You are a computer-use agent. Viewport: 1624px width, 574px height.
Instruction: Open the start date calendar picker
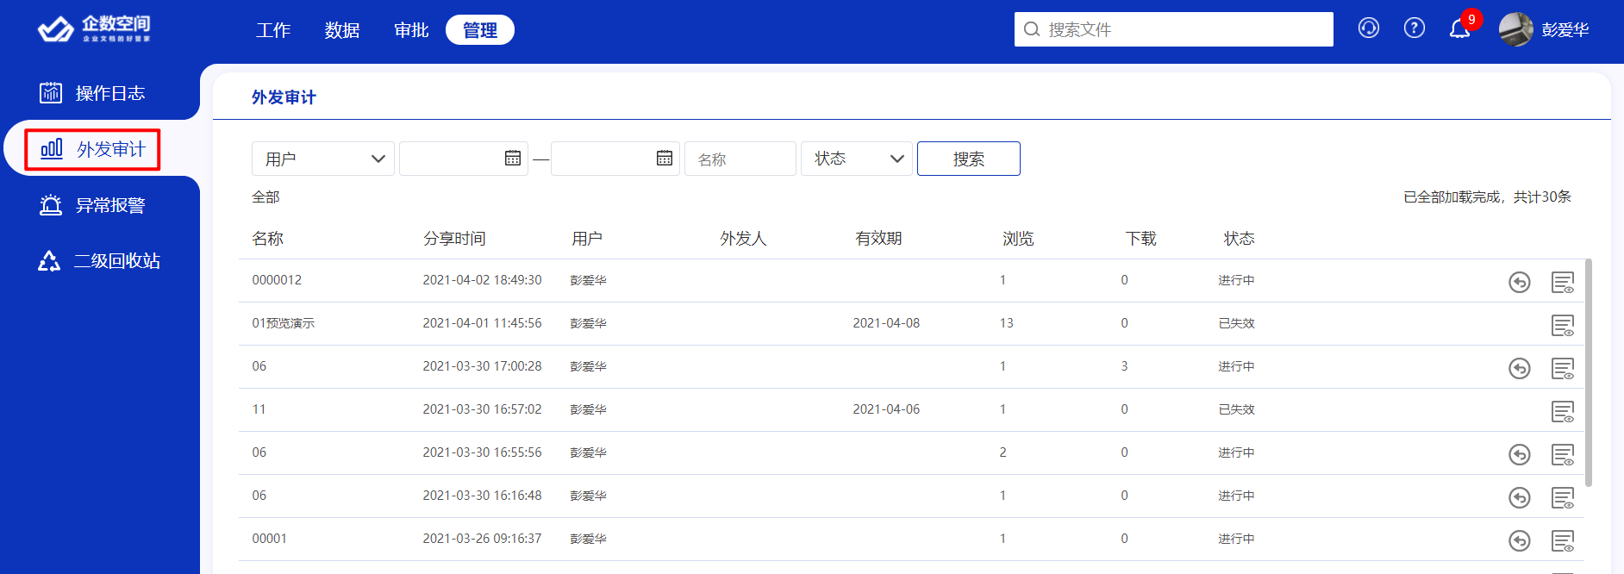513,158
